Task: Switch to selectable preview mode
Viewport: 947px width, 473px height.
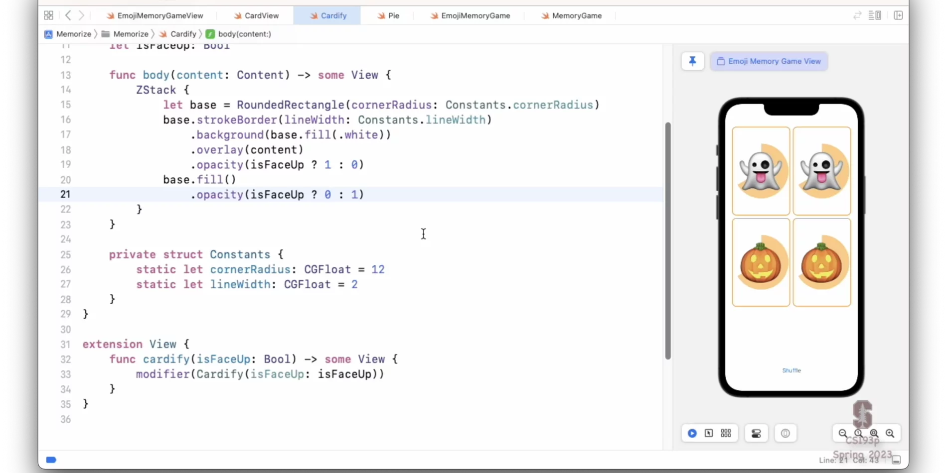Action: coord(709,434)
